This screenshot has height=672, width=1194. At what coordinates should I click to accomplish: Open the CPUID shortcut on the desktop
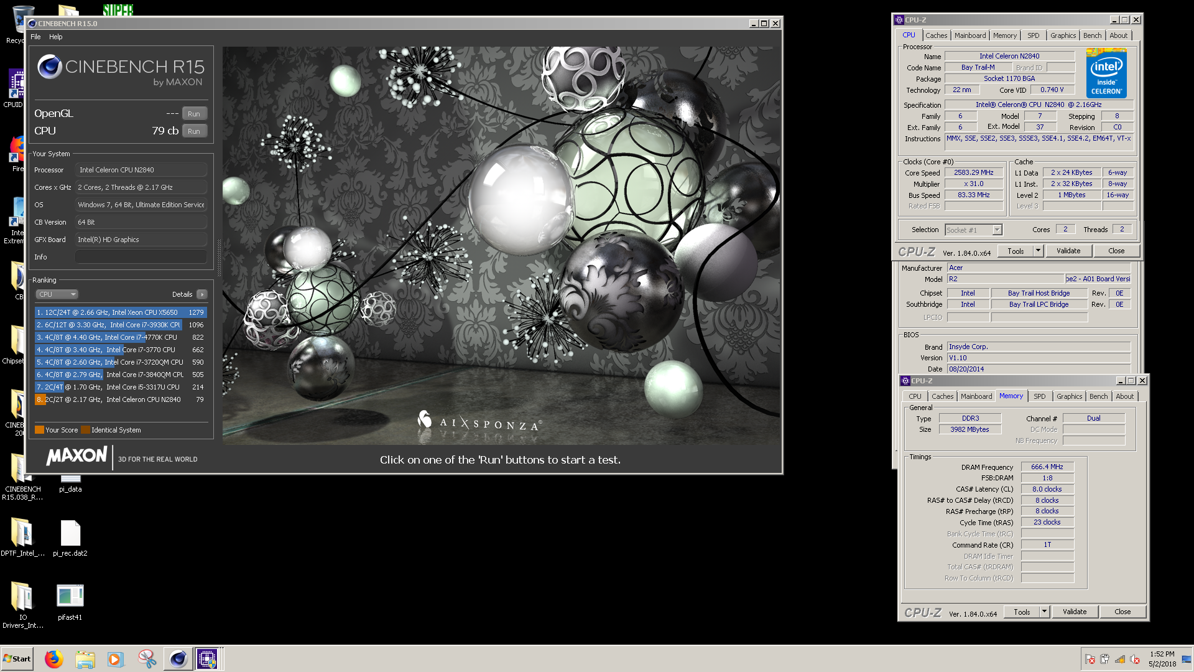tap(14, 88)
